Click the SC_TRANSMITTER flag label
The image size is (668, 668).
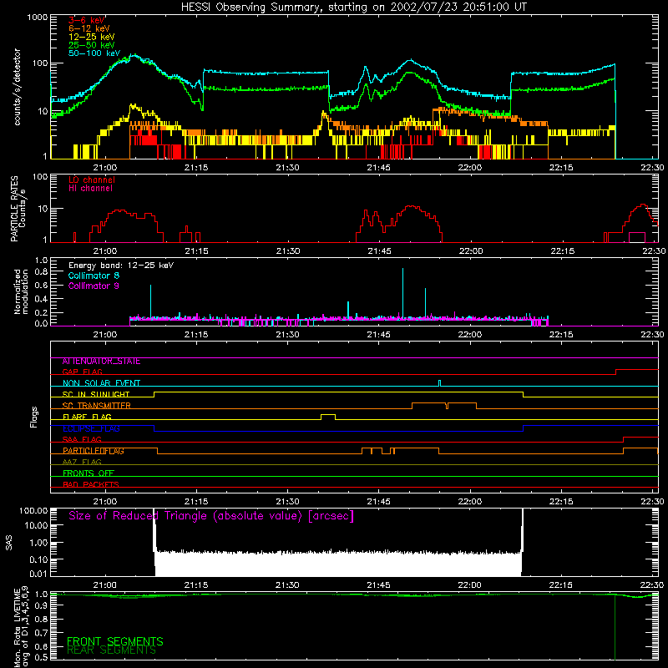pyautogui.click(x=96, y=406)
